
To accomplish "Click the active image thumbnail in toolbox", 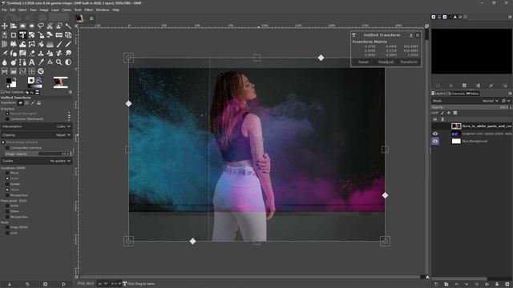I will [x=61, y=82].
